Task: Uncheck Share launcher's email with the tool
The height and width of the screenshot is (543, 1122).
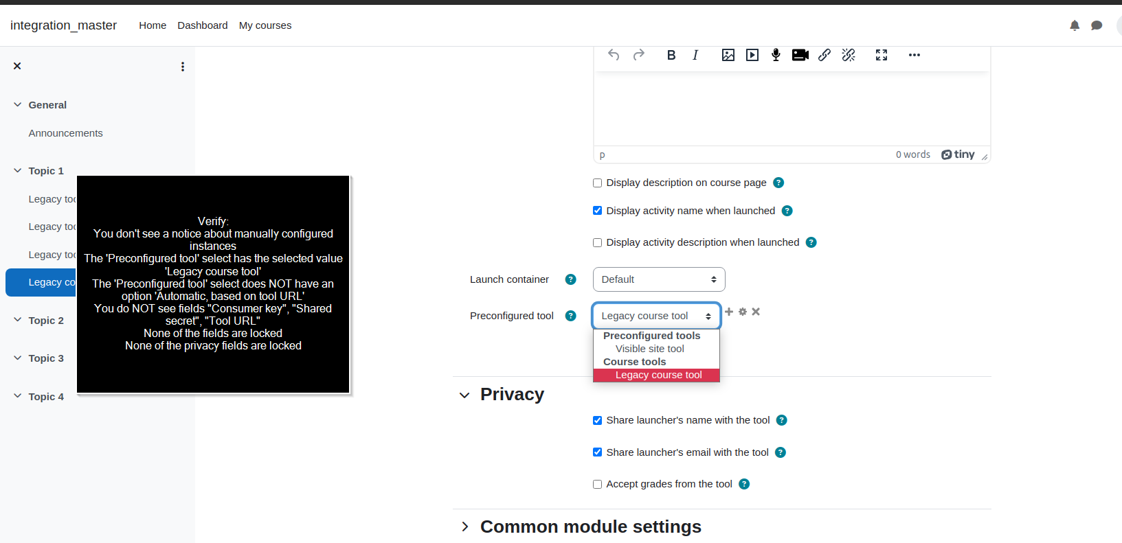Action: coord(597,452)
